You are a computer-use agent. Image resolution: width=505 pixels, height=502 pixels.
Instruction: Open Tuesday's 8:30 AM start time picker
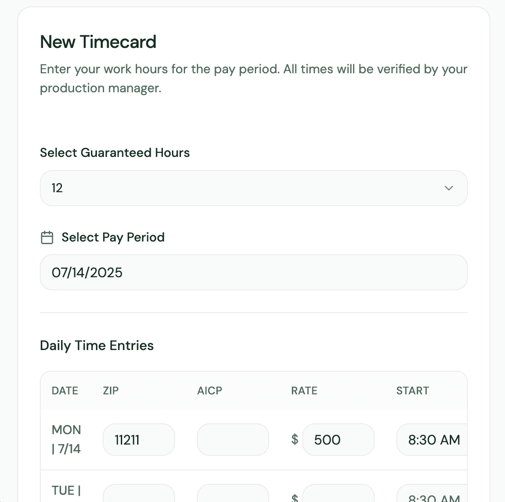(x=432, y=493)
